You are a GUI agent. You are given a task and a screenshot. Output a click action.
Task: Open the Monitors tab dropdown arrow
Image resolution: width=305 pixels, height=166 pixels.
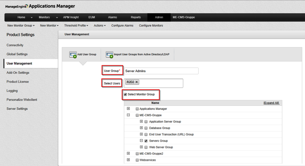tap(57, 18)
